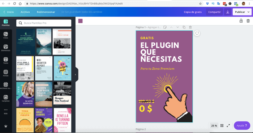The height and width of the screenshot is (133, 253).
Task: Collapse the side panel with arrow handle
Action: point(76,75)
